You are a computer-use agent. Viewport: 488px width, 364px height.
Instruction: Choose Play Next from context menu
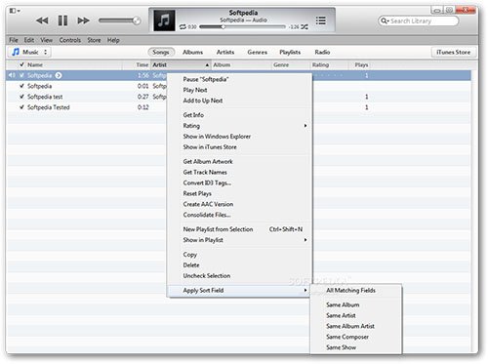coord(239,90)
